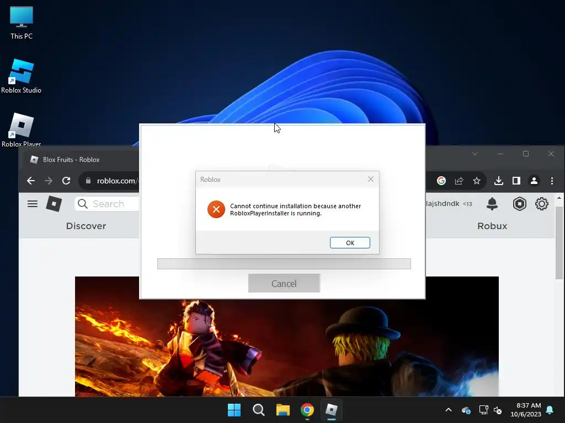
Task: Open taskbar notification bell
Action: pyautogui.click(x=550, y=410)
